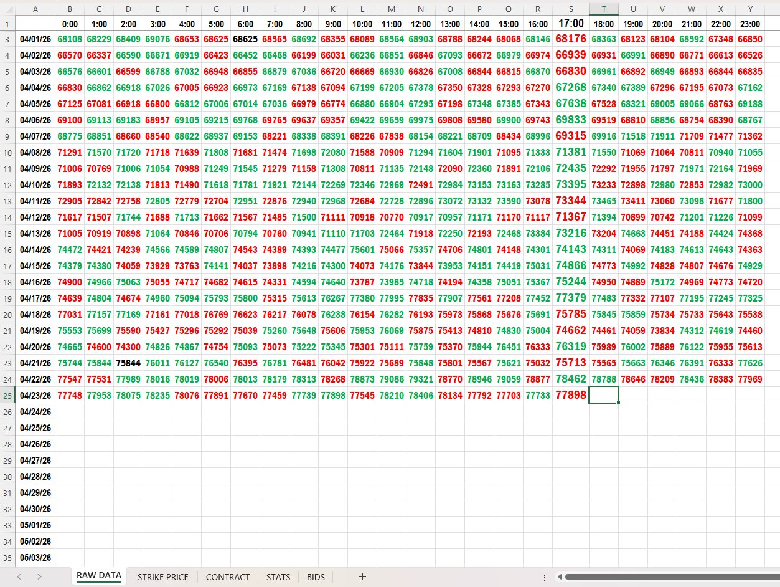Click the 17:00 header cell

coord(571,24)
